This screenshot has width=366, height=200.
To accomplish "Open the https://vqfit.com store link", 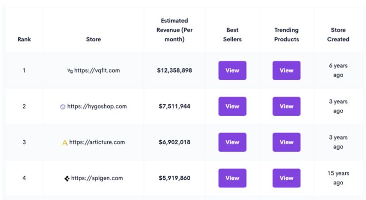I will pos(97,71).
